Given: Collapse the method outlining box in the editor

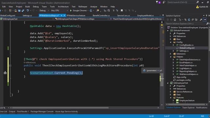Looking at the screenshot, I should pyautogui.click(x=10, y=66).
